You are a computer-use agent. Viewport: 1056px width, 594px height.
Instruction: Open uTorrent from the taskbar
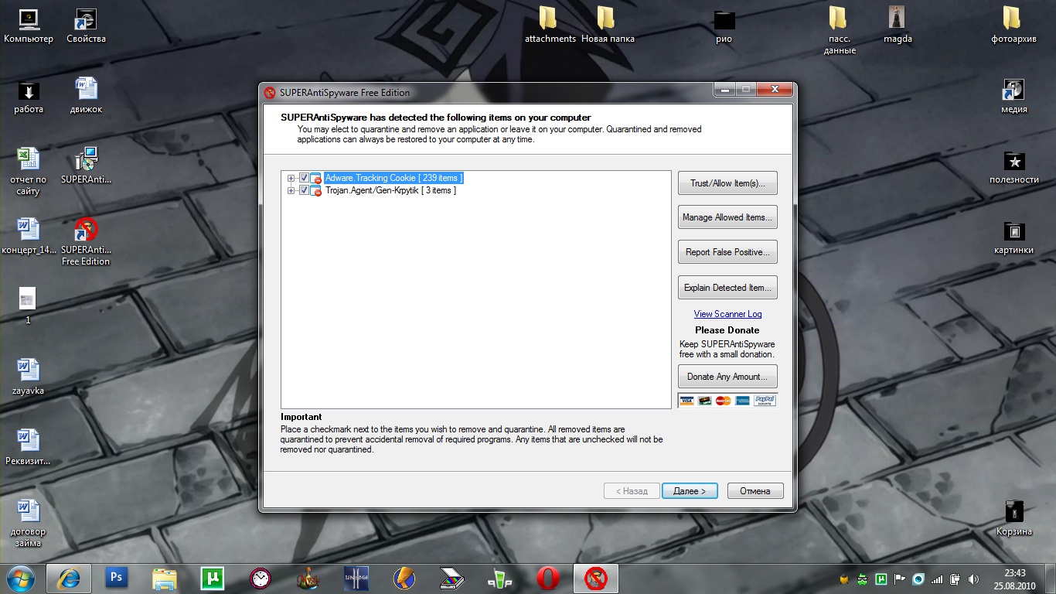pyautogui.click(x=212, y=578)
